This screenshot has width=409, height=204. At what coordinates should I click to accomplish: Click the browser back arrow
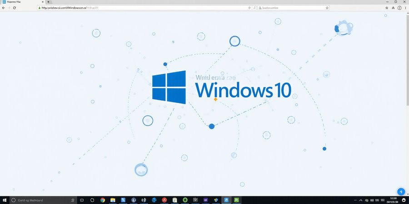pos(3,8)
